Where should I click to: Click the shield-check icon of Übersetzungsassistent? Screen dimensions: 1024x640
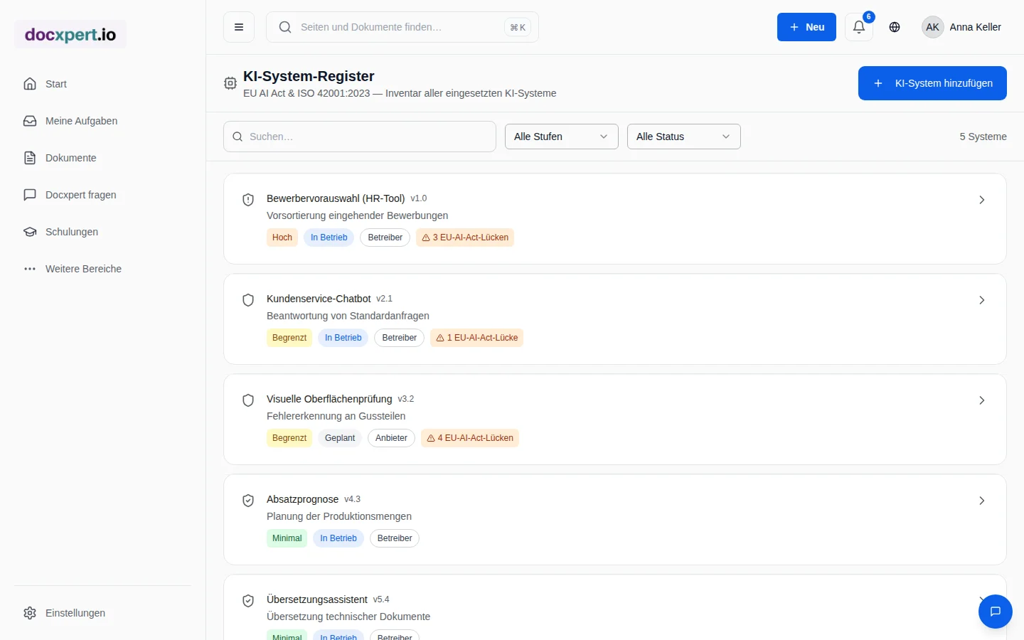click(x=248, y=601)
